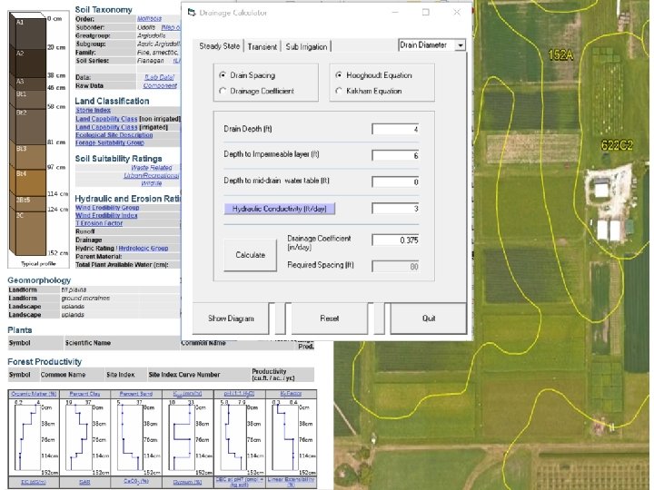This screenshot has width=654, height=490.
Task: Open the Organic Matter (%) link
Action: 34,394
